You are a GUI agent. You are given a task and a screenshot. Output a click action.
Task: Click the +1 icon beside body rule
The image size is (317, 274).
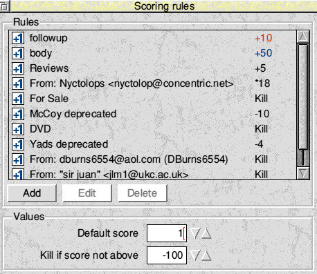pos(18,53)
